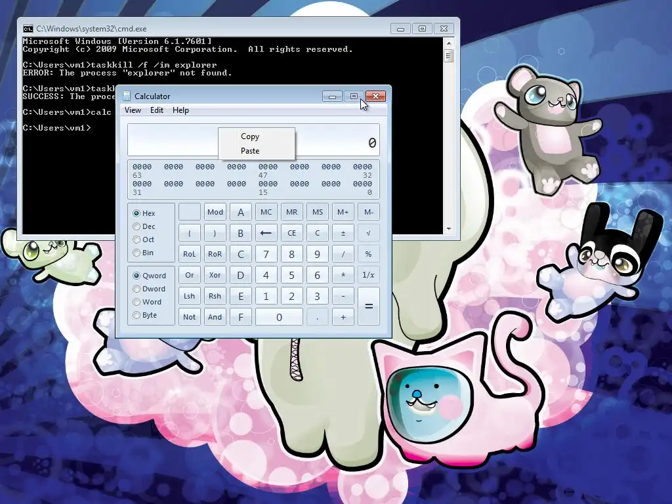This screenshot has width=672, height=504.
Task: Click the Mod button
Action: 215,212
